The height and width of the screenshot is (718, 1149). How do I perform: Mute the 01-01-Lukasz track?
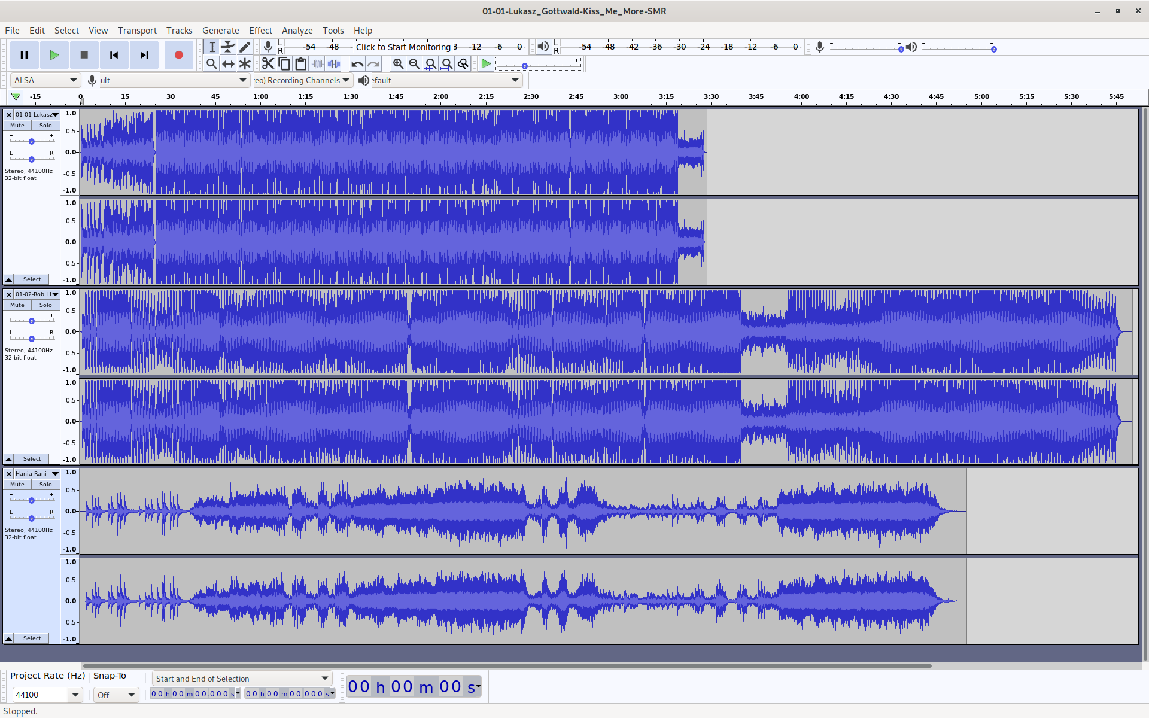point(17,126)
